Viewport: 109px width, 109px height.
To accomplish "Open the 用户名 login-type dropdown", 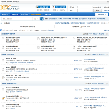I will [72, 7].
